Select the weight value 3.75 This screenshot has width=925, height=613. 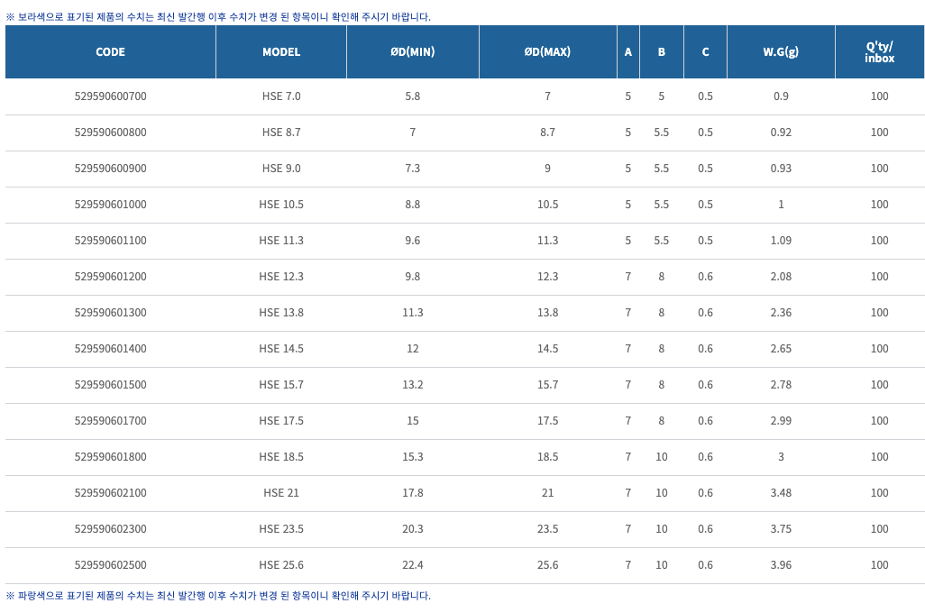tap(781, 529)
